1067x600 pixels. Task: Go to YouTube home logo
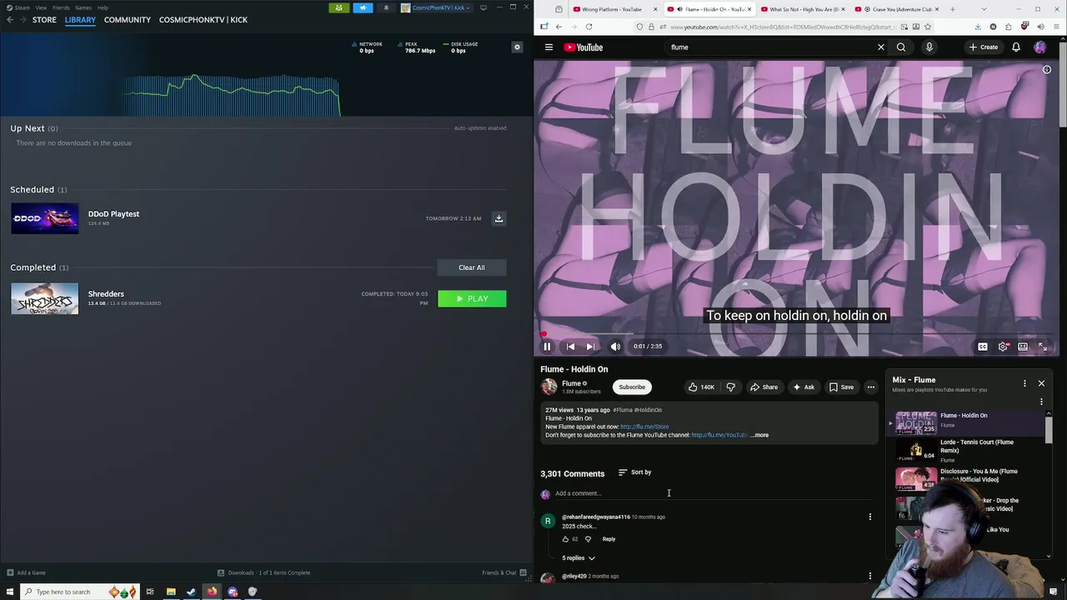584,47
